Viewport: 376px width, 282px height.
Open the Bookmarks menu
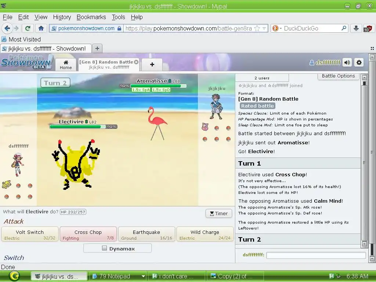tap(91, 17)
